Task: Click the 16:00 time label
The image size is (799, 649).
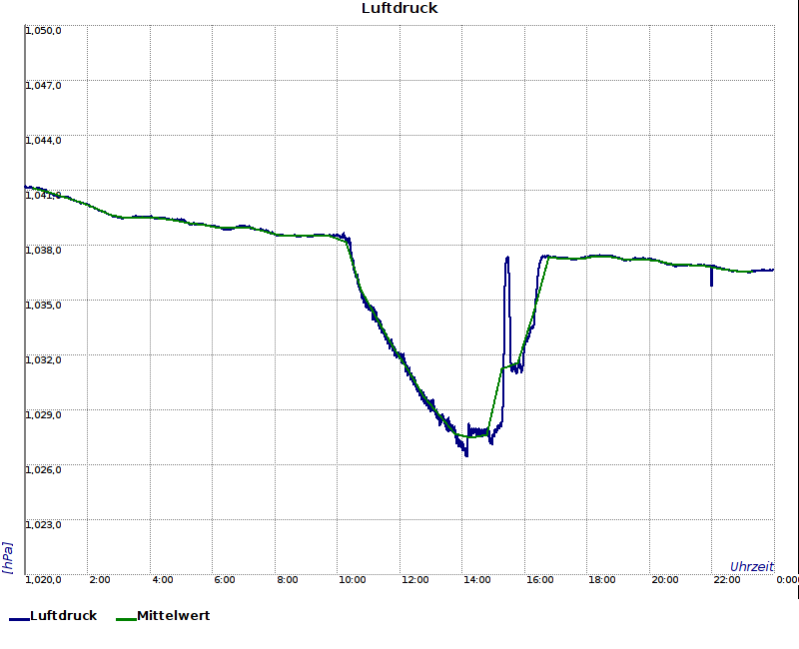Action: click(x=539, y=580)
